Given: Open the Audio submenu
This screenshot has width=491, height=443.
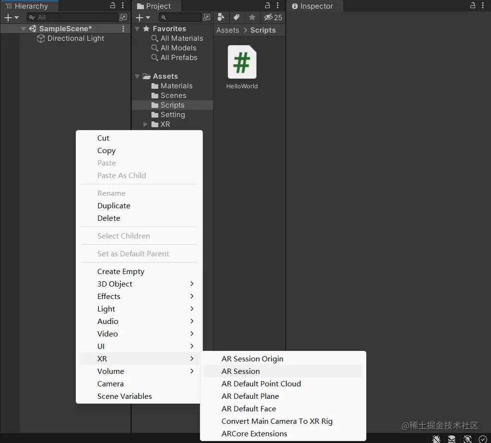Looking at the screenshot, I should click(139, 322).
